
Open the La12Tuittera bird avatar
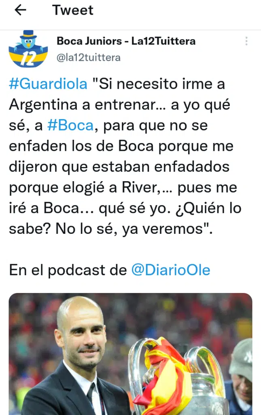(28, 49)
